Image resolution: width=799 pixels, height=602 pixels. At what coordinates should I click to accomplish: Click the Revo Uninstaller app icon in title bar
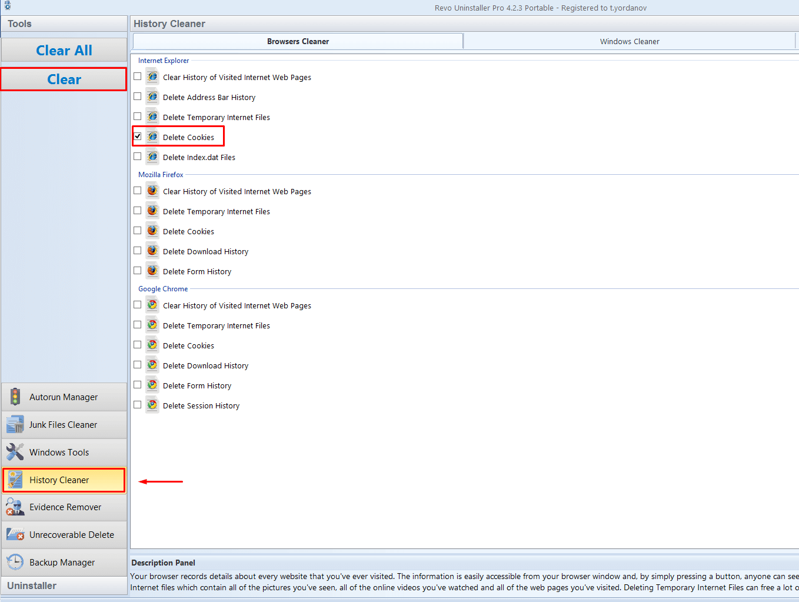[7, 6]
